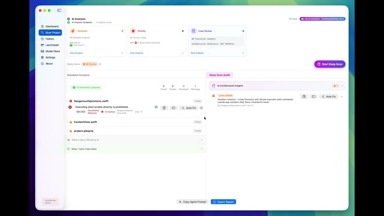Expand the ContentView.swift group
Screen dimensions: 384x216
[x=67, y=122]
